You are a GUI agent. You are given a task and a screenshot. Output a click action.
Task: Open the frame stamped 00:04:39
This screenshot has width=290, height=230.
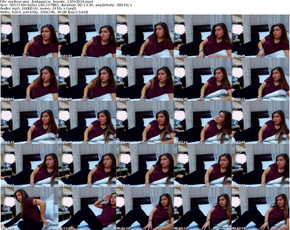[203, 79]
